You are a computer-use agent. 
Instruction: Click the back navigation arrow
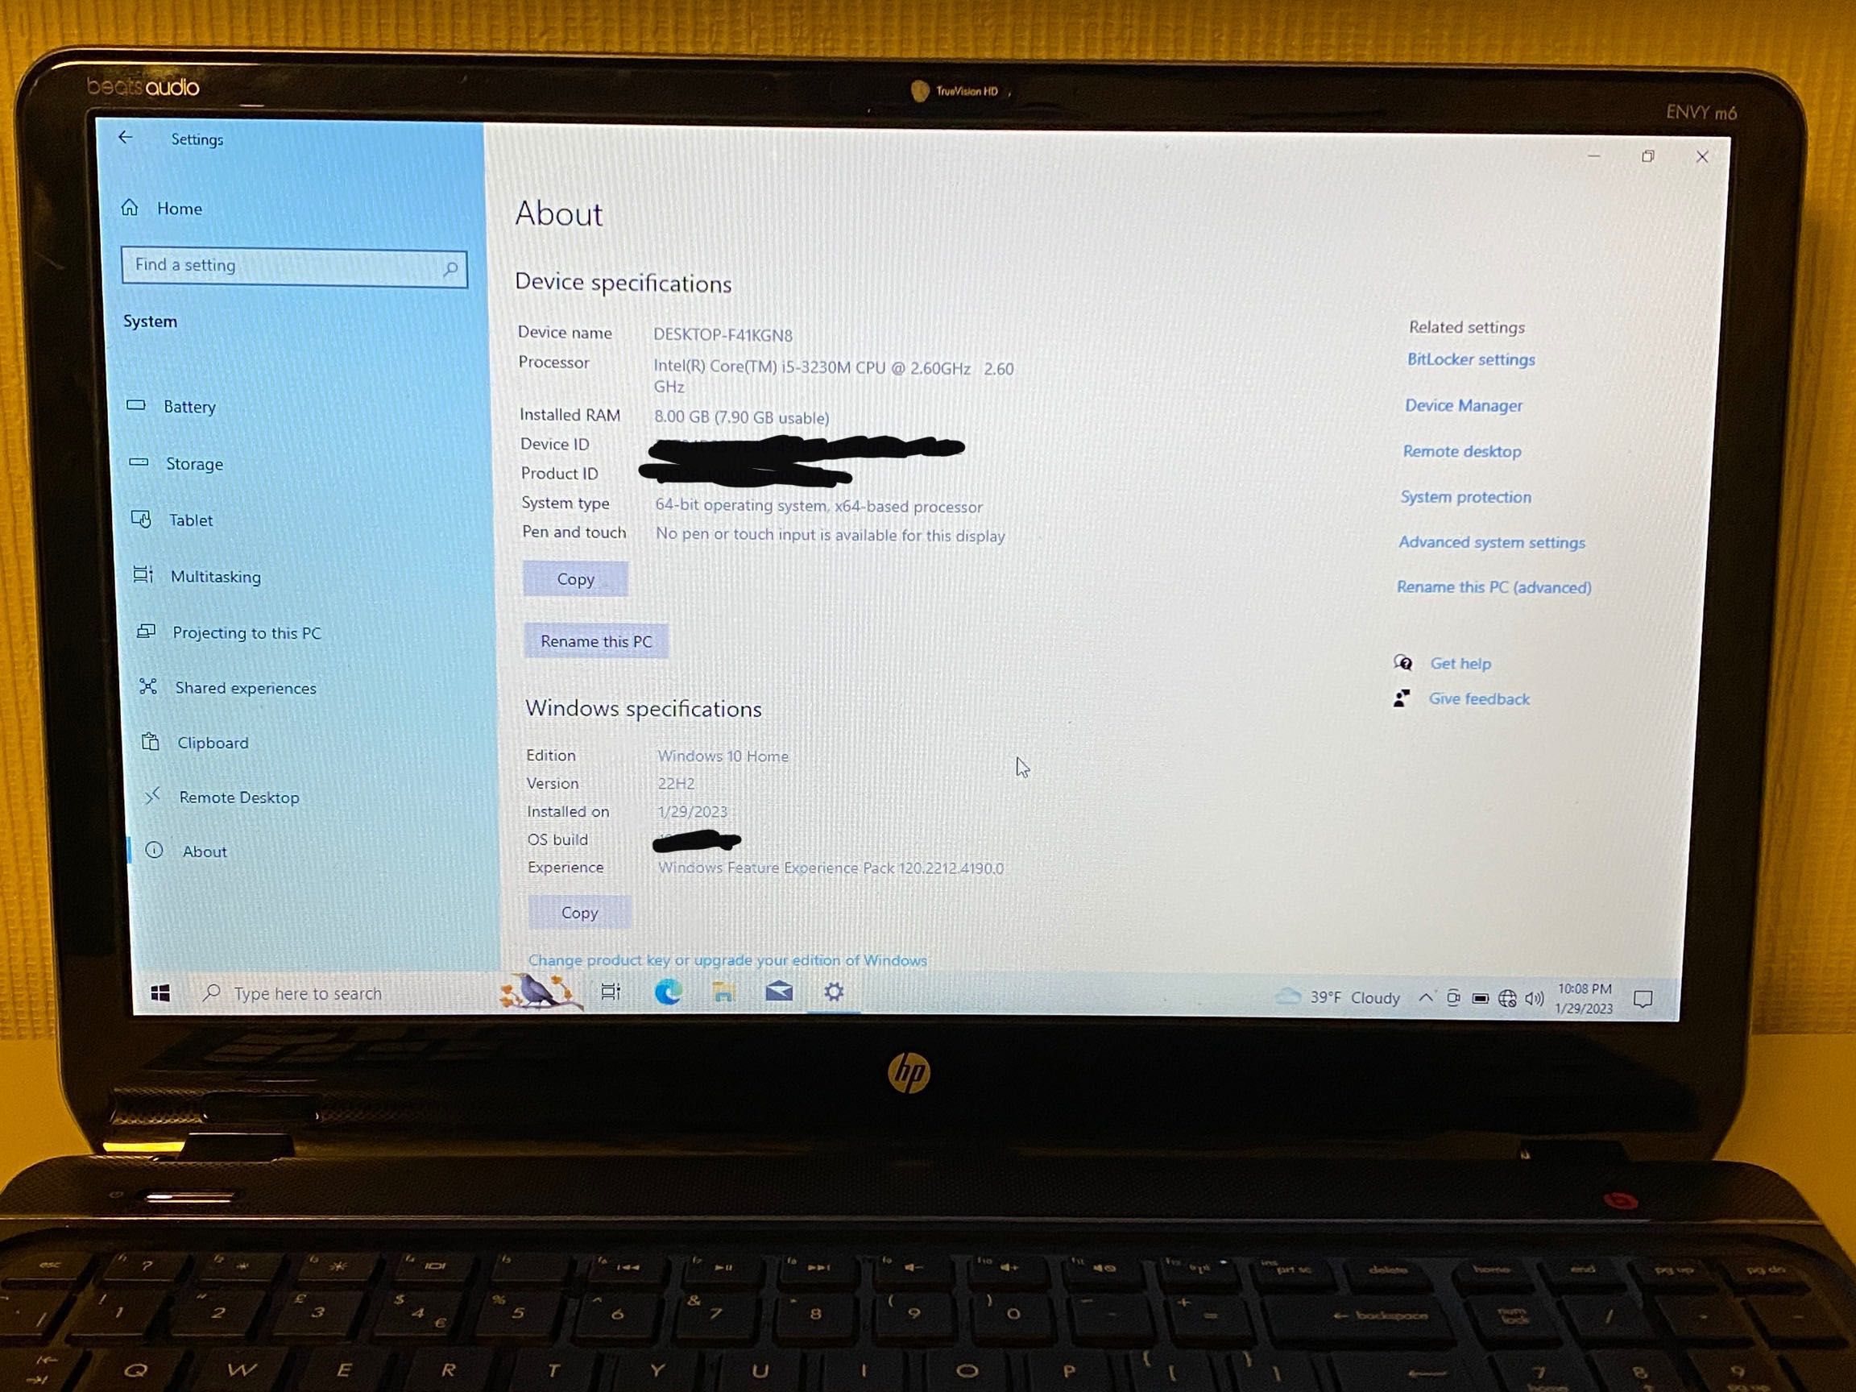tap(127, 138)
